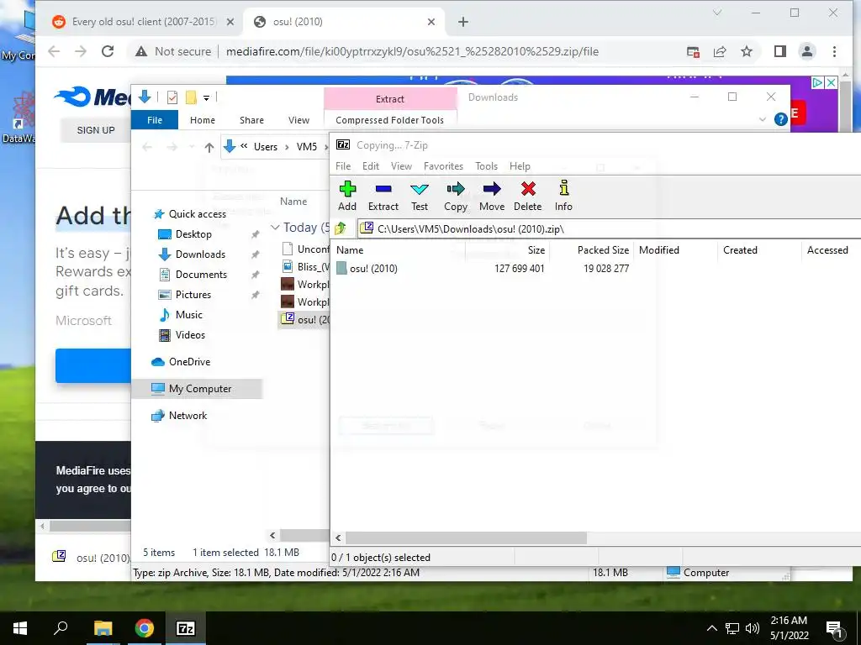Close the osu! (2010) browser tab

431,22
